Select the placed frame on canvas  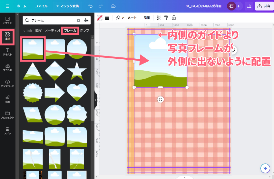[161, 61]
